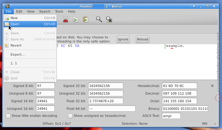Click the window resize grip in status bar
This screenshot has height=130, width=222.
(x=215, y=124)
